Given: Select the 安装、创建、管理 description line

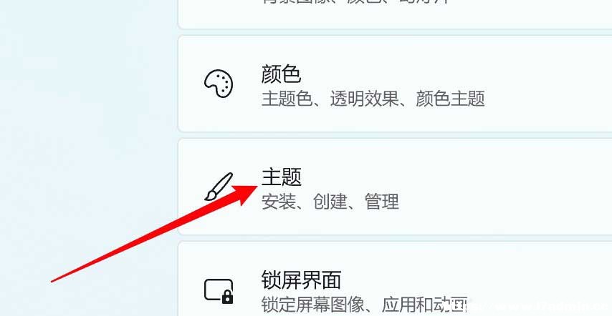Looking at the screenshot, I should [330, 202].
